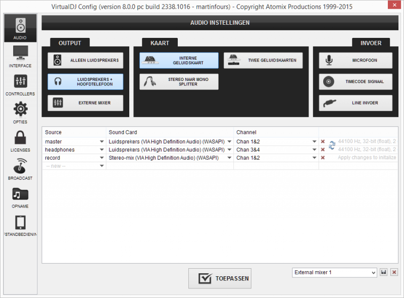This screenshot has height=298, width=404.
Task: Open Chan 3&4 channel dropdown
Action: tap(314, 150)
